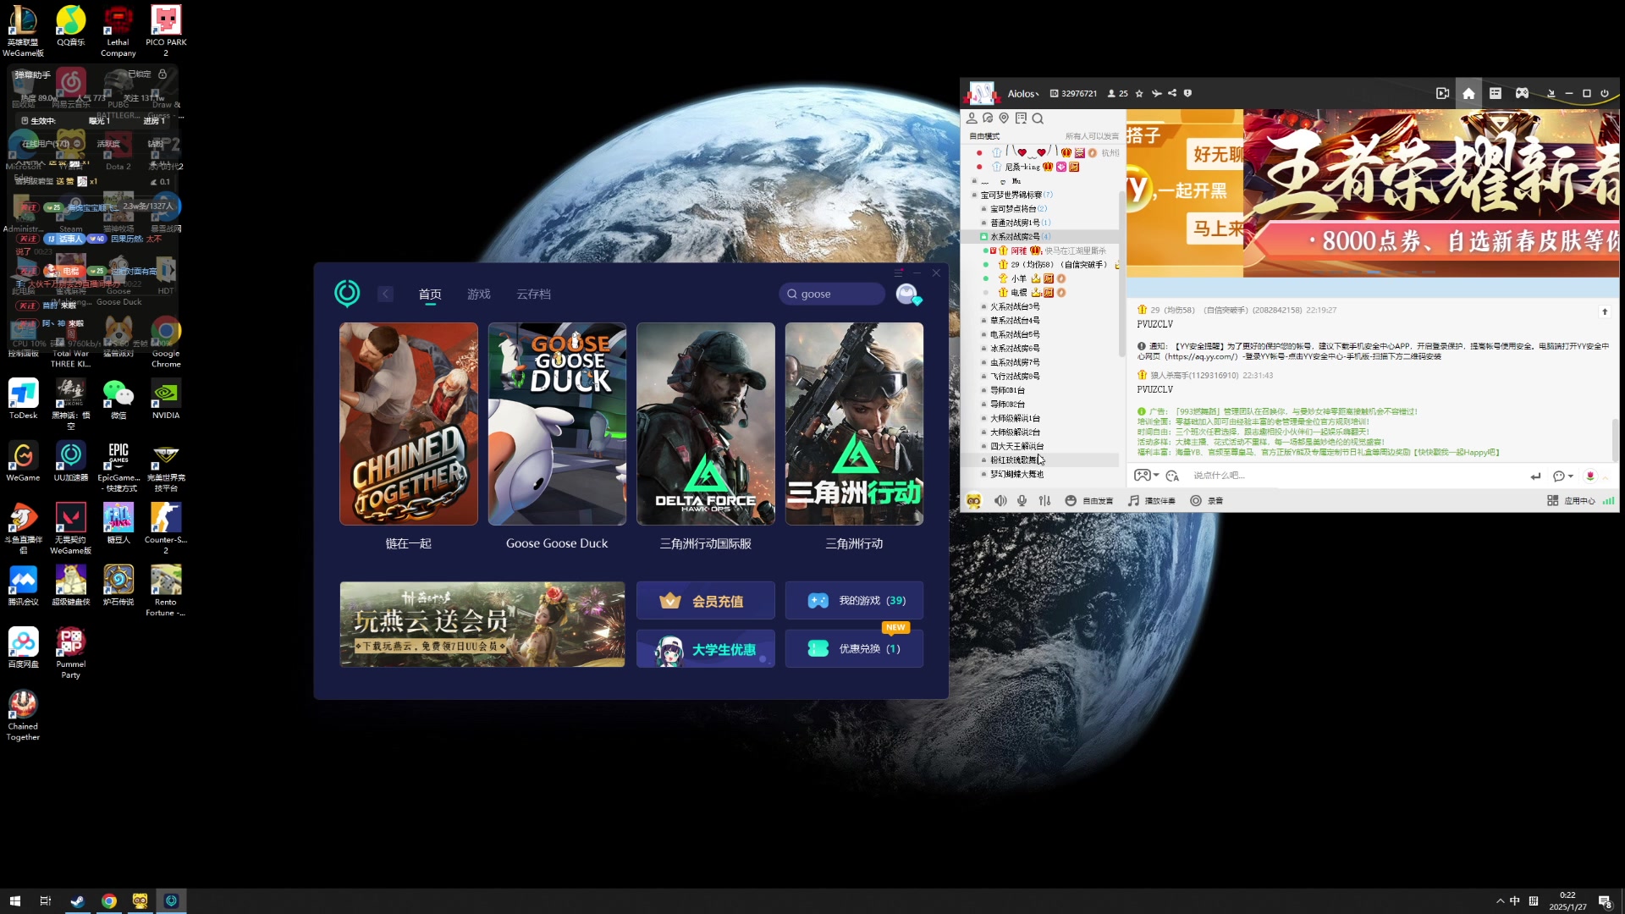Image resolution: width=1625 pixels, height=914 pixels.
Task: Open the video play icon in YY toolbar
Action: (1442, 93)
